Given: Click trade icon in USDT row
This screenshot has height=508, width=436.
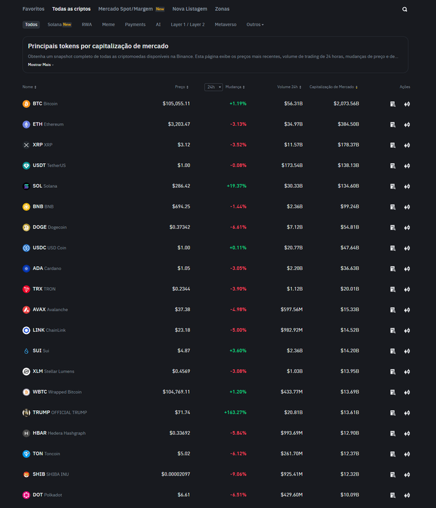Looking at the screenshot, I should click(407, 166).
